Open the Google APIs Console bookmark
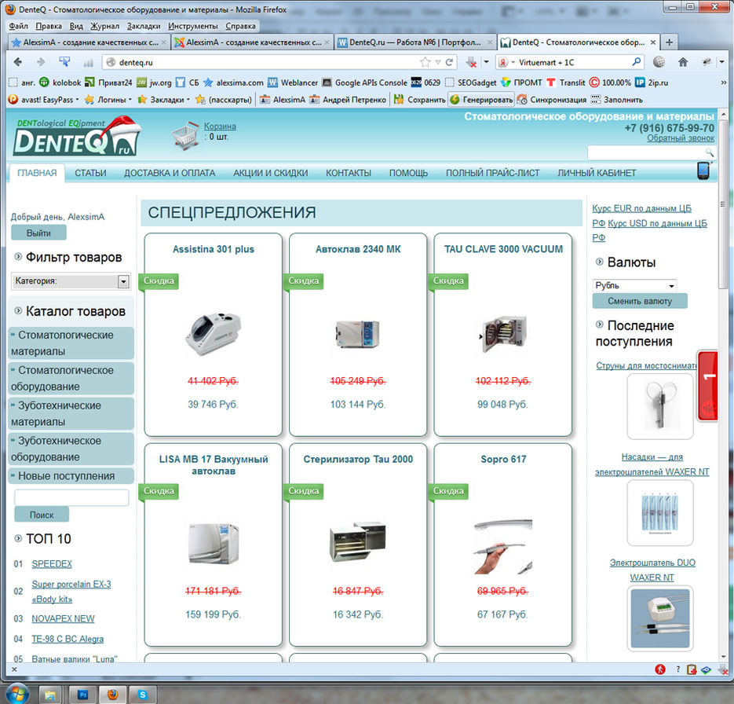The height and width of the screenshot is (704, 734). tap(365, 82)
